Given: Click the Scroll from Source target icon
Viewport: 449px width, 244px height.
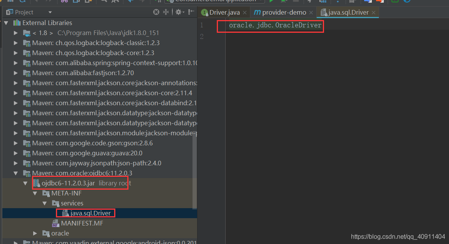Looking at the screenshot, I should click(x=156, y=12).
